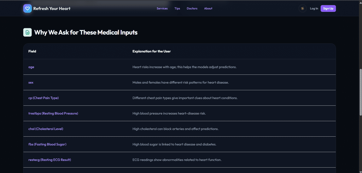Click the 'Field' column header
This screenshot has height=173, width=362.
click(32, 52)
